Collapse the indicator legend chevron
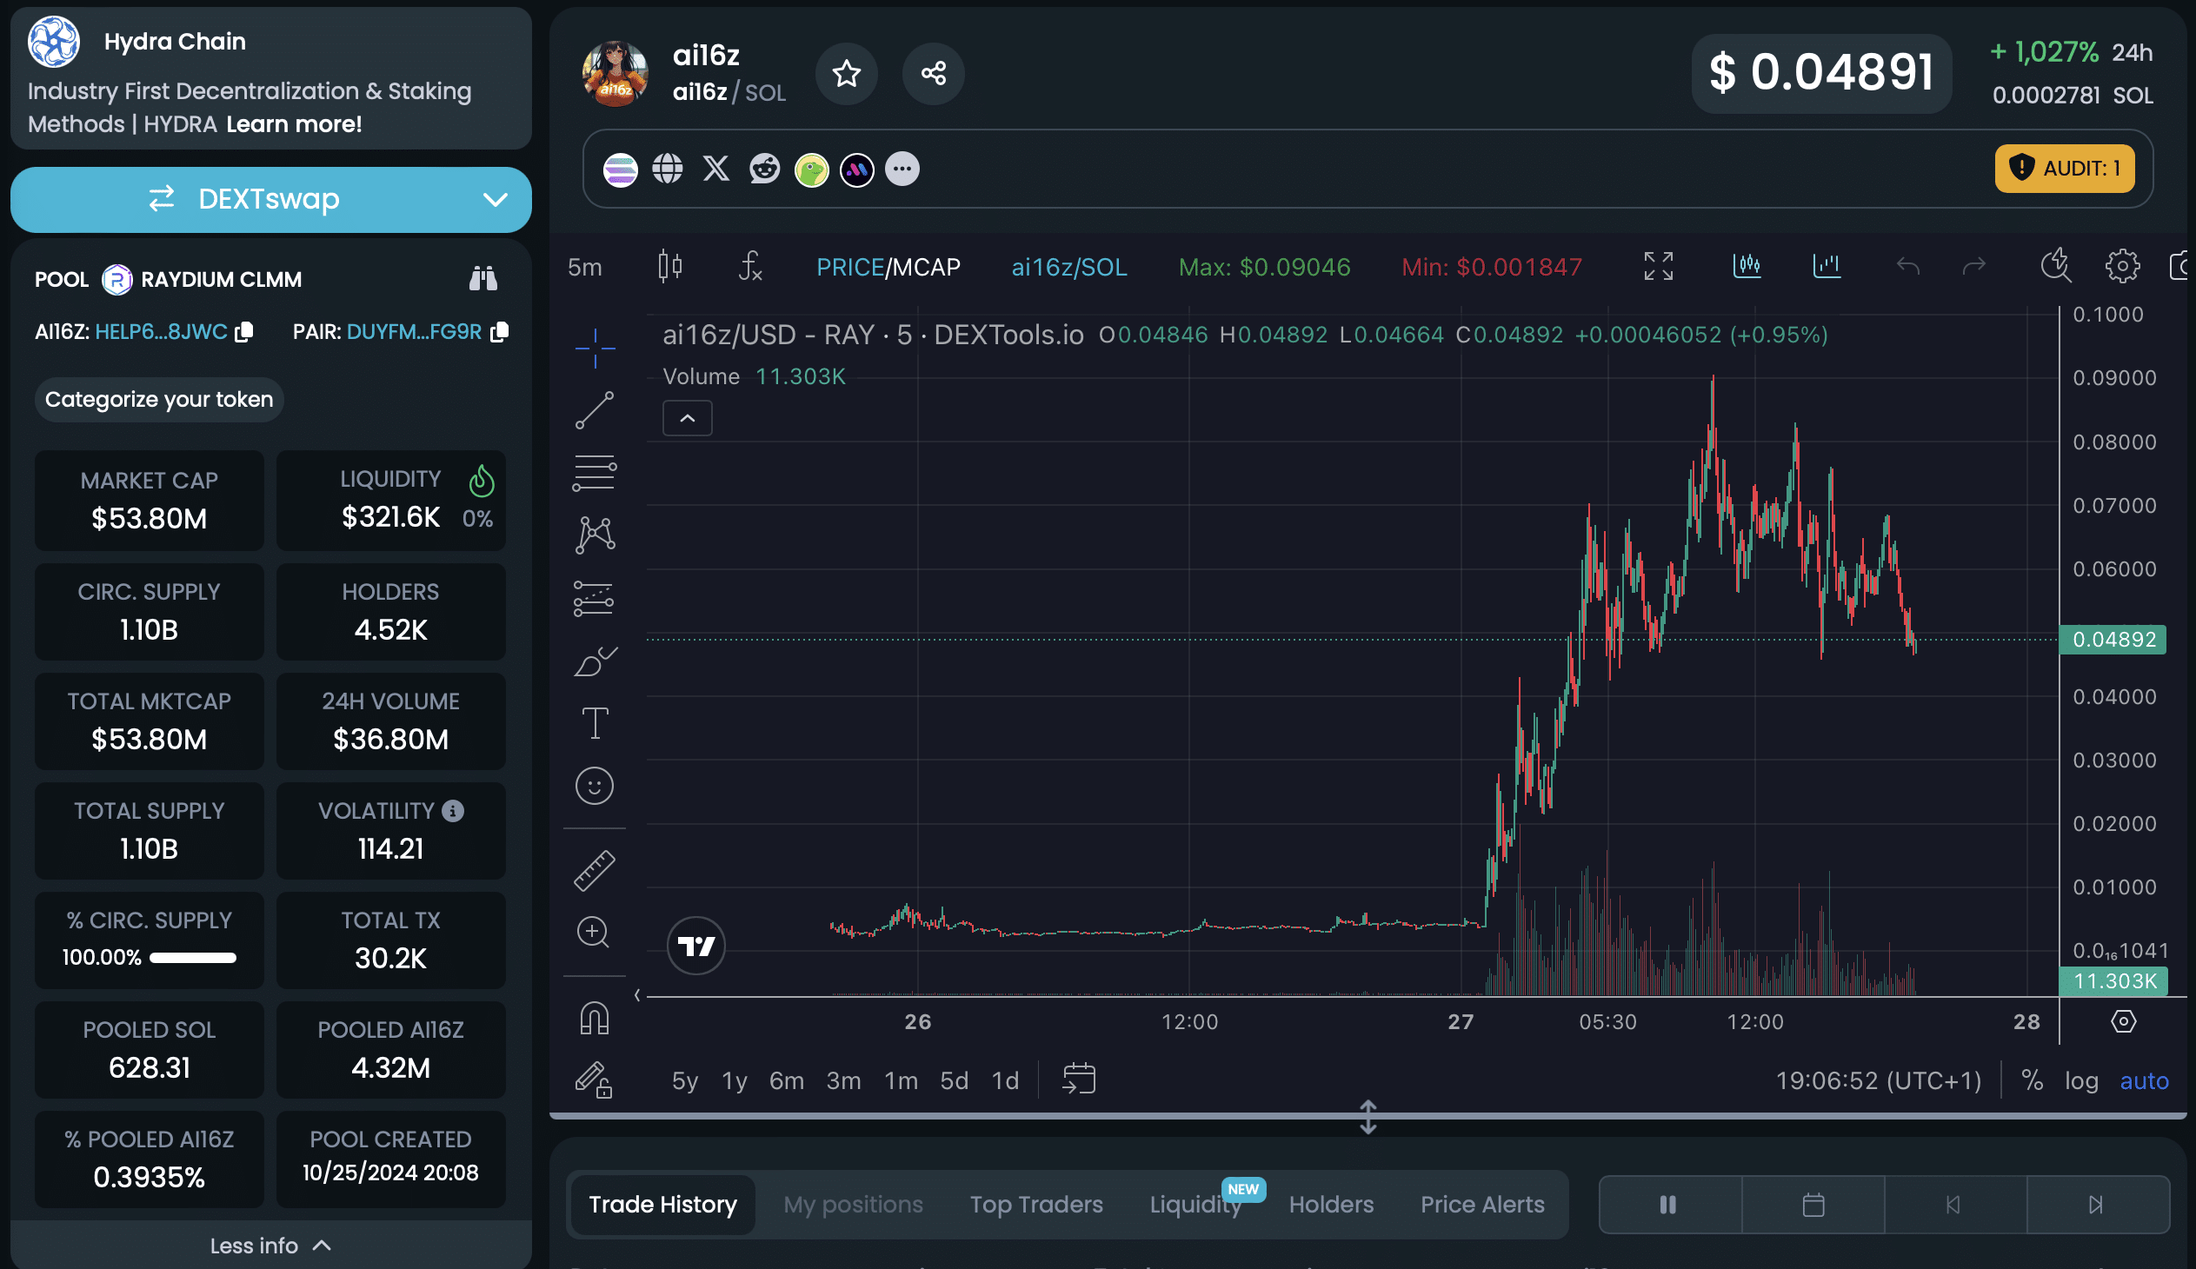The width and height of the screenshot is (2196, 1269). click(x=688, y=418)
